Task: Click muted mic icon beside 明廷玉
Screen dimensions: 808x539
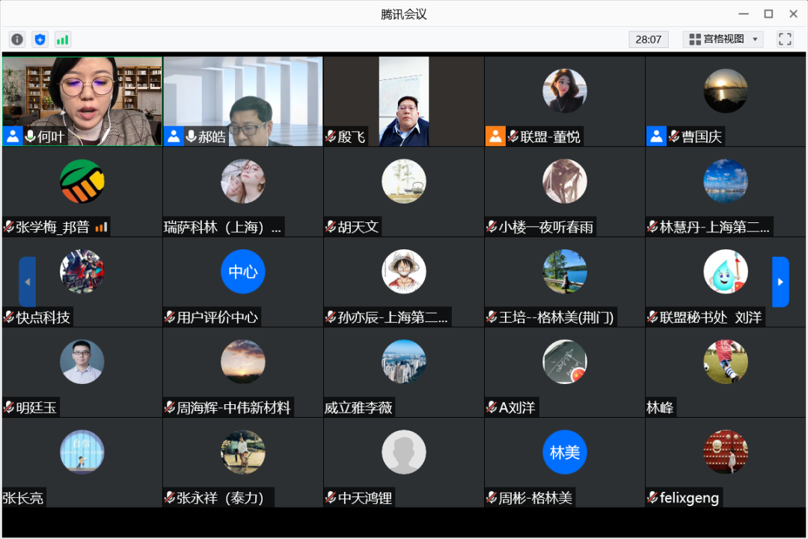Action: (x=9, y=407)
